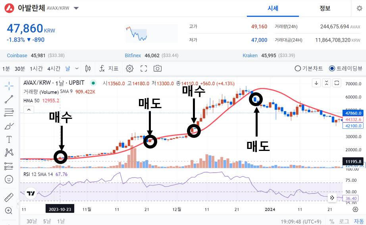
Task: Open page settings gear at top right
Action: (359, 8)
